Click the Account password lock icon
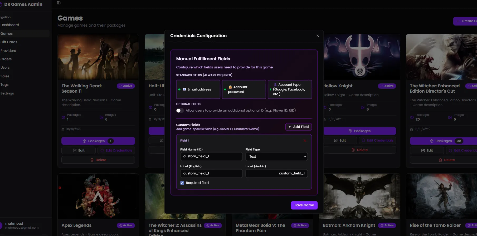The image size is (477, 236). [x=230, y=87]
